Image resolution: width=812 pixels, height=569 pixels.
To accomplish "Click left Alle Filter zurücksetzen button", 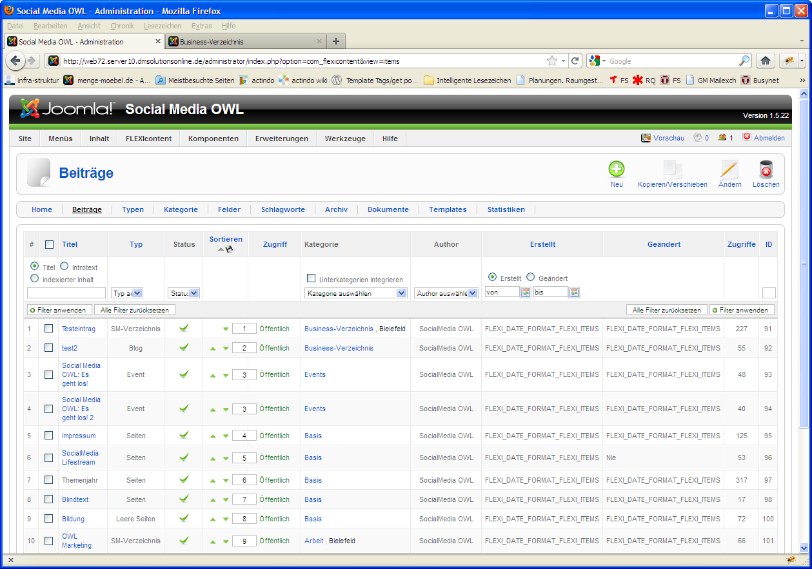I will [x=135, y=310].
